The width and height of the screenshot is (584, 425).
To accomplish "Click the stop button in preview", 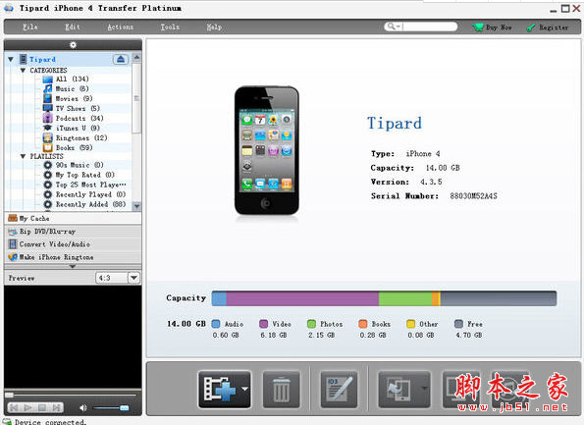I will (x=42, y=408).
